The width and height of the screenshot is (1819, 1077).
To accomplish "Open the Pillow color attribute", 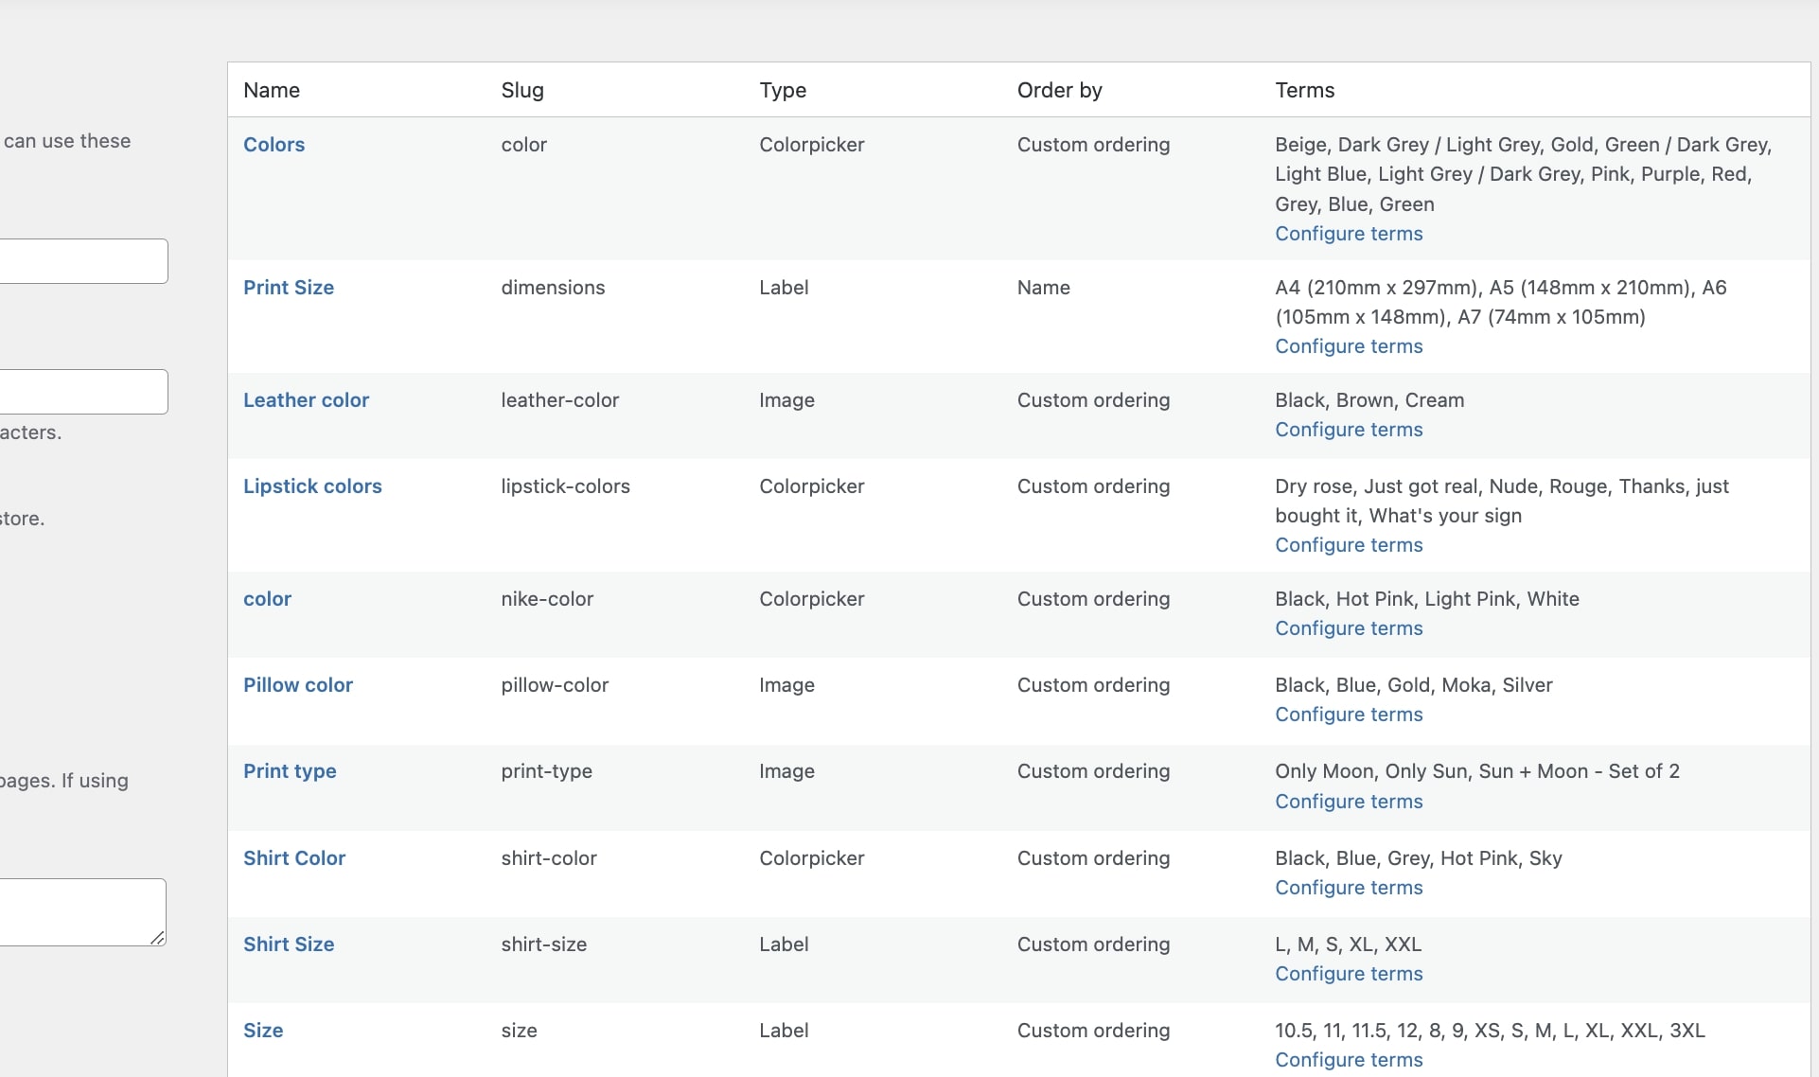I will (x=298, y=685).
